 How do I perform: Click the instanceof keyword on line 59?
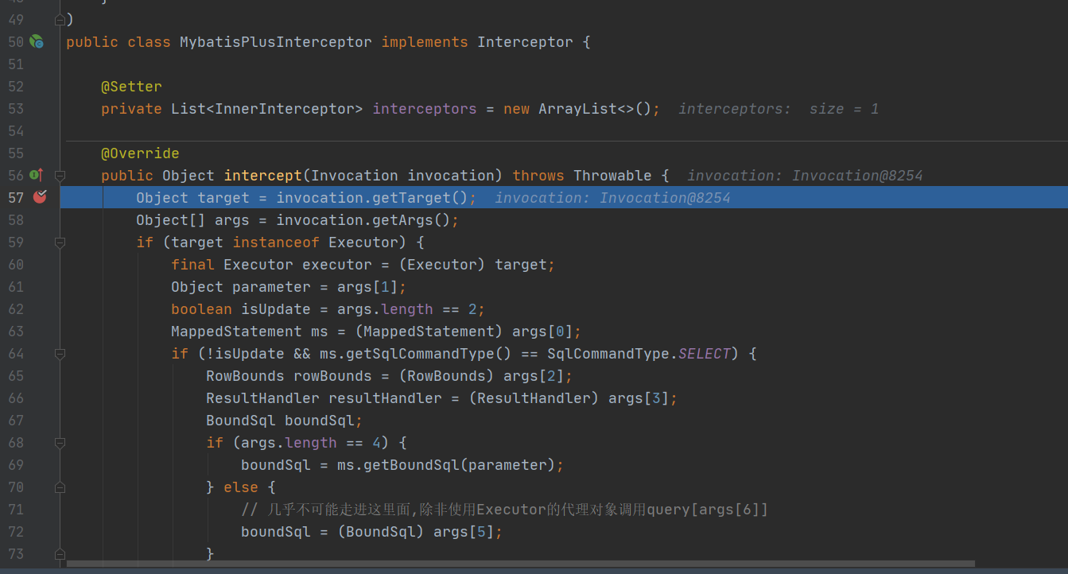tap(276, 242)
